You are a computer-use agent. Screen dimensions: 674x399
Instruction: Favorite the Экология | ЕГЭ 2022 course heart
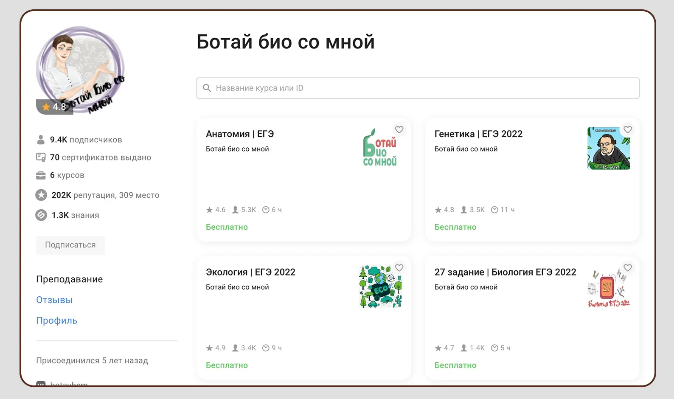click(399, 267)
